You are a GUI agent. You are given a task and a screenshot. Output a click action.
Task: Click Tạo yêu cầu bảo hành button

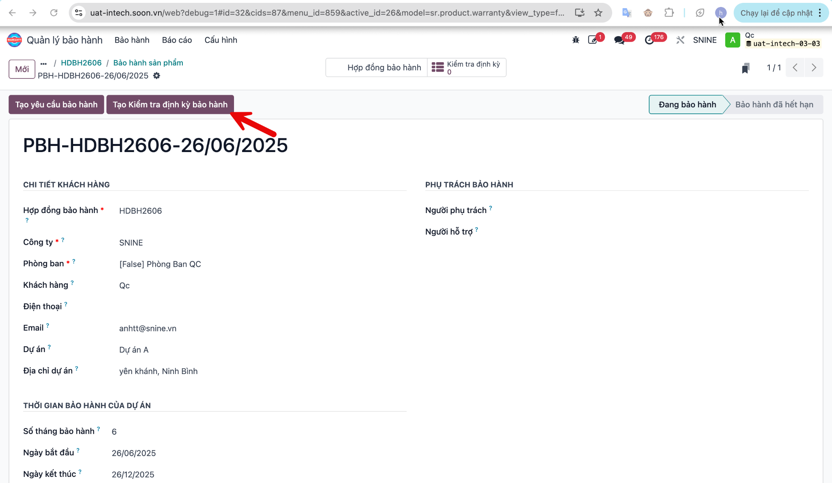point(56,104)
